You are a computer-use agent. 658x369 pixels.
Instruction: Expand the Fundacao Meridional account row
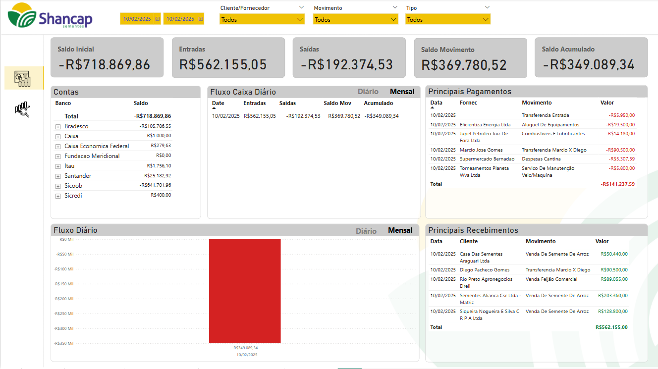pos(58,157)
